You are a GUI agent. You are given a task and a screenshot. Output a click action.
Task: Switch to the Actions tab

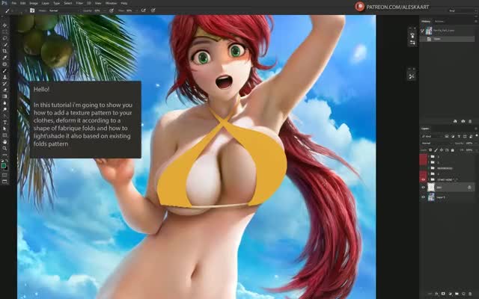coord(439,22)
